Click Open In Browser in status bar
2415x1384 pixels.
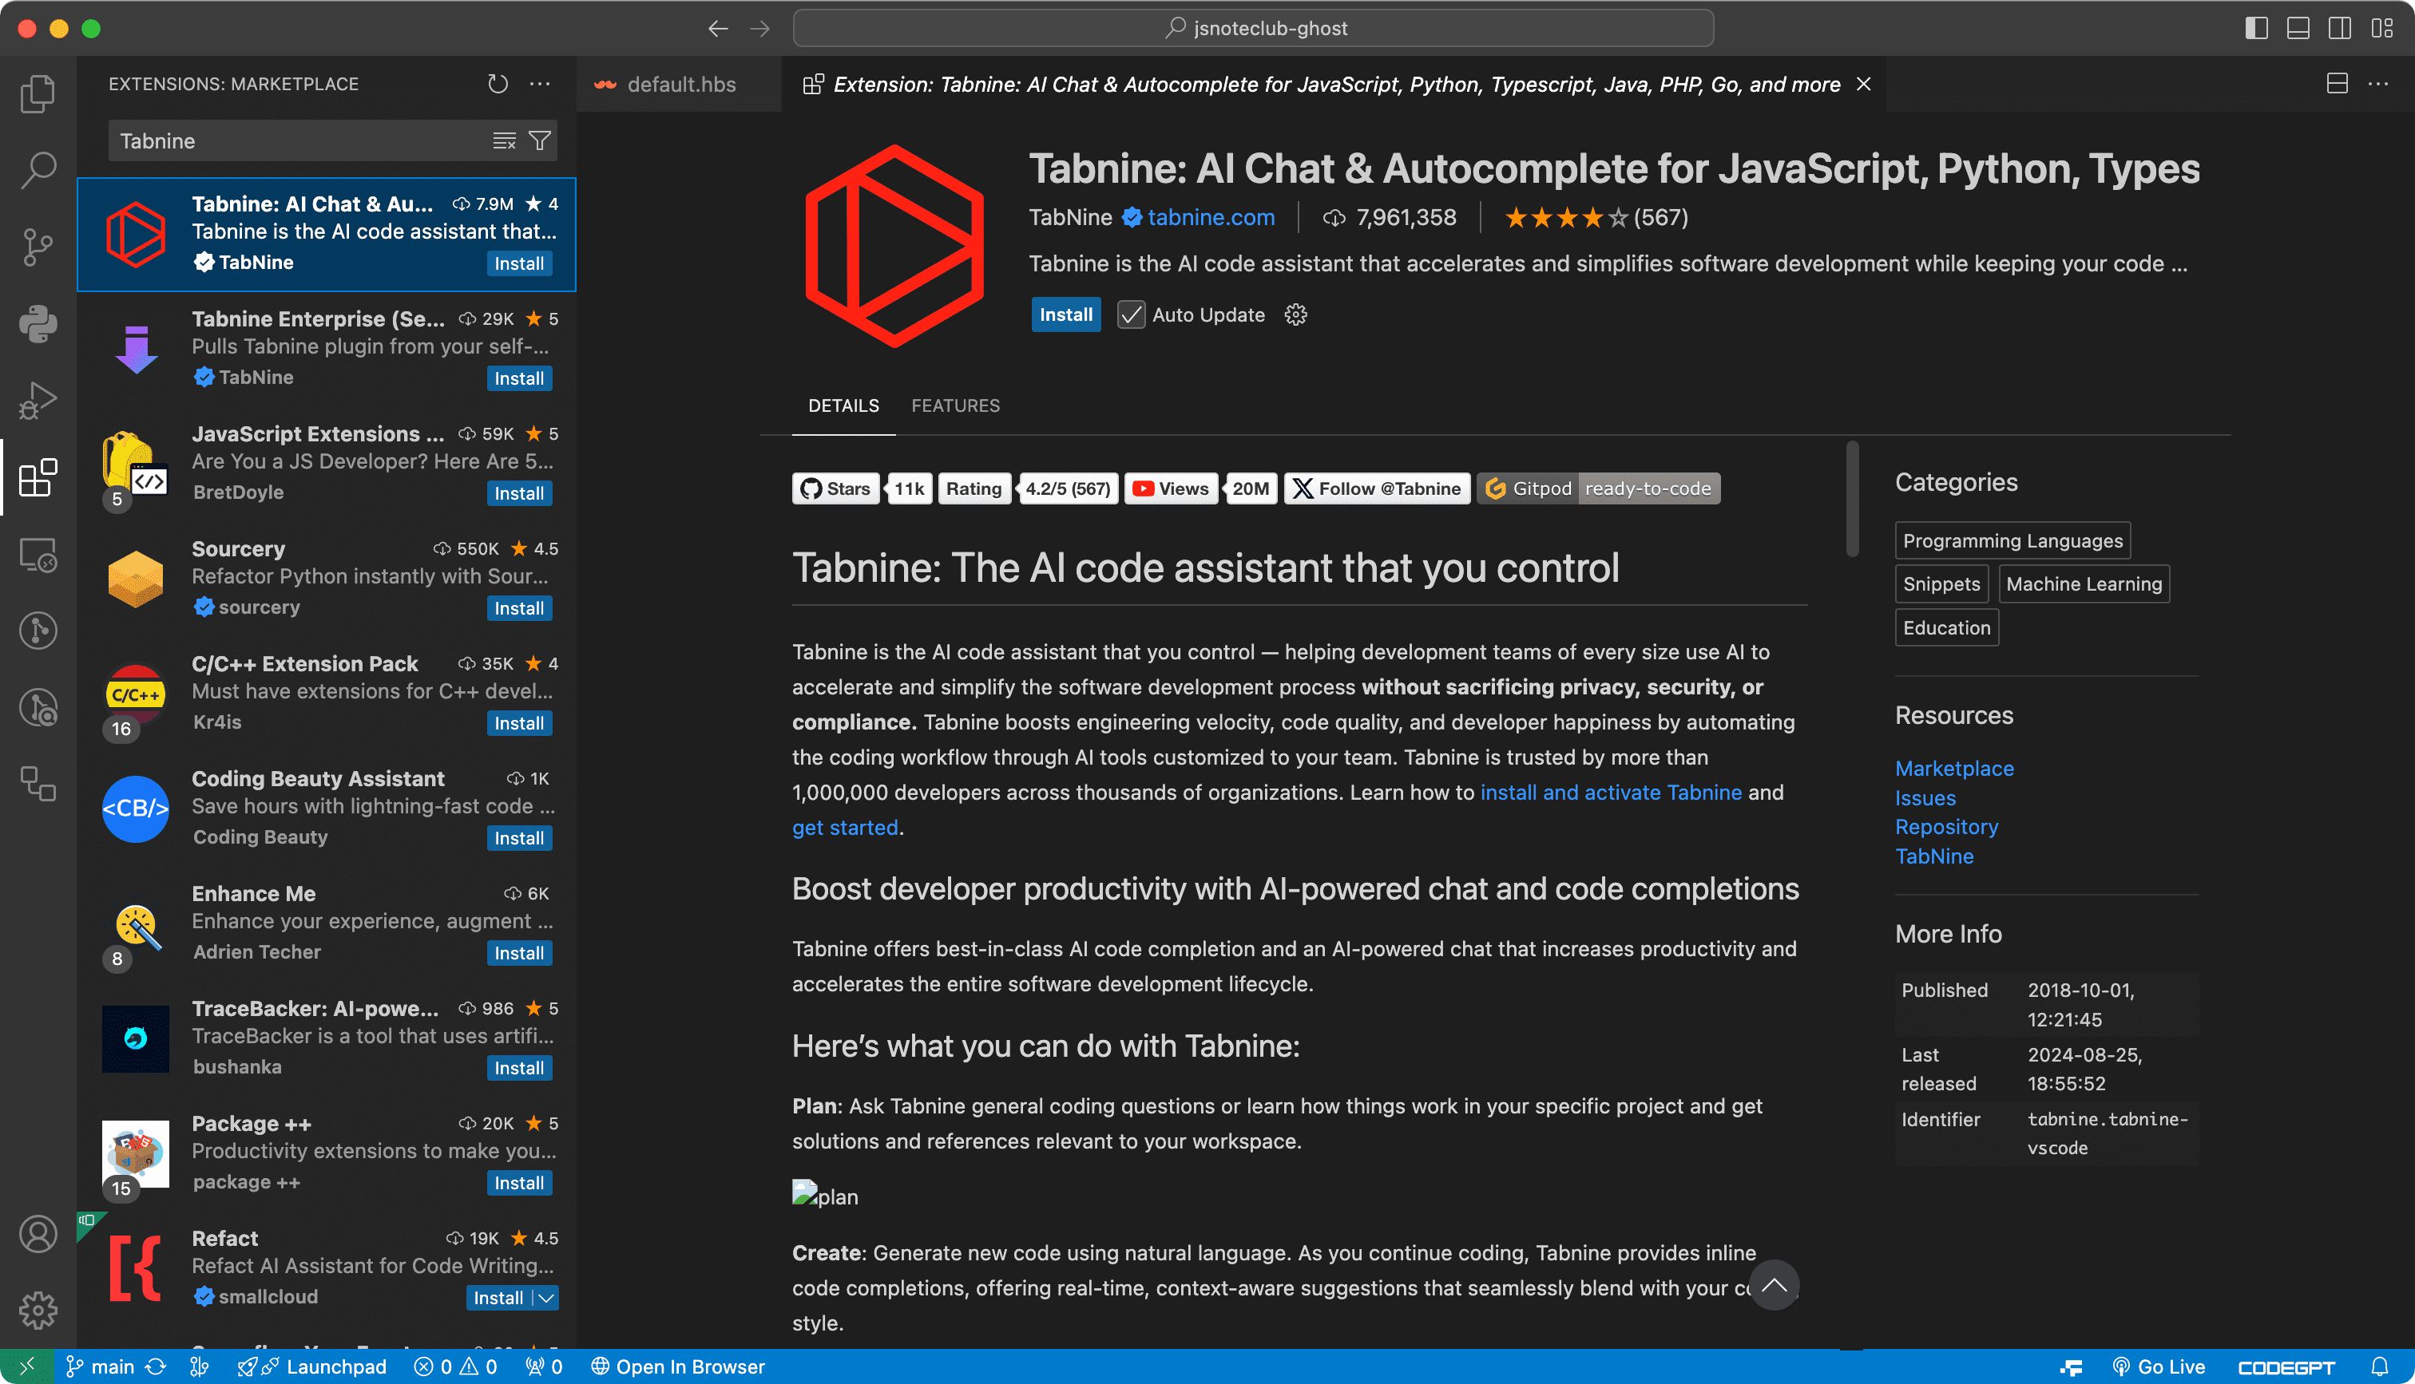(x=678, y=1367)
